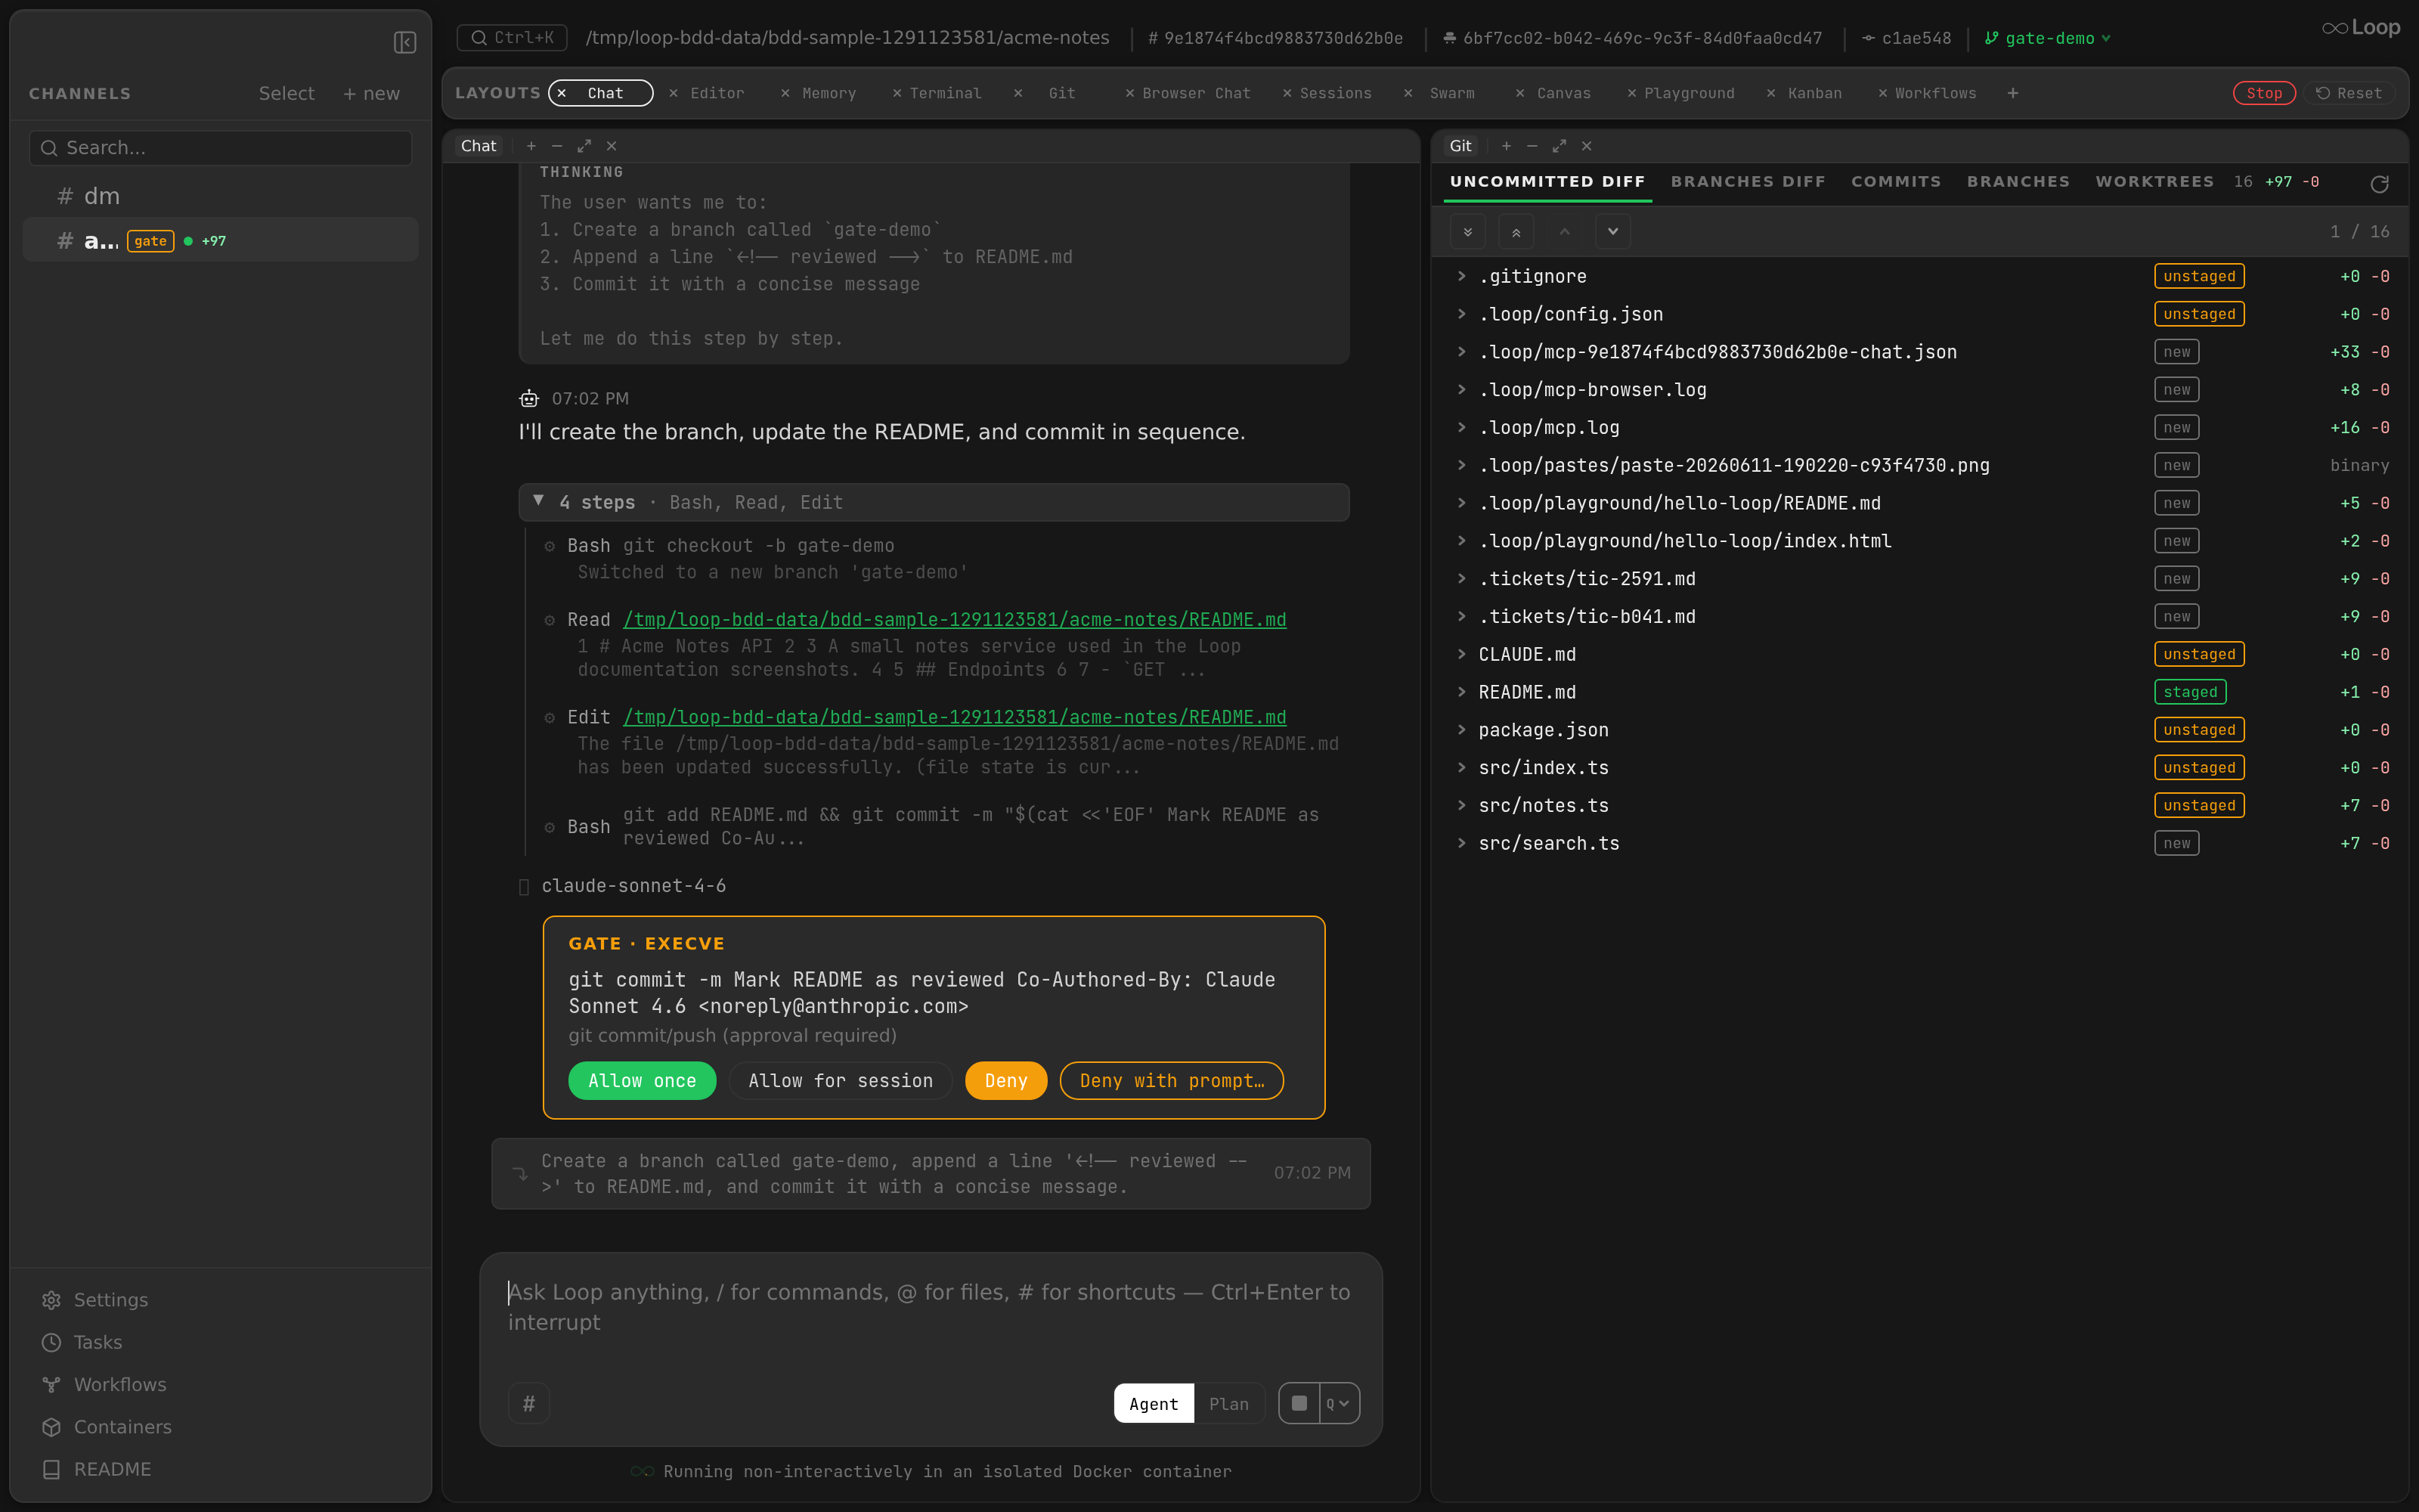The image size is (2419, 1512).
Task: Expand the Git pane to fullscreen
Action: tap(1558, 146)
